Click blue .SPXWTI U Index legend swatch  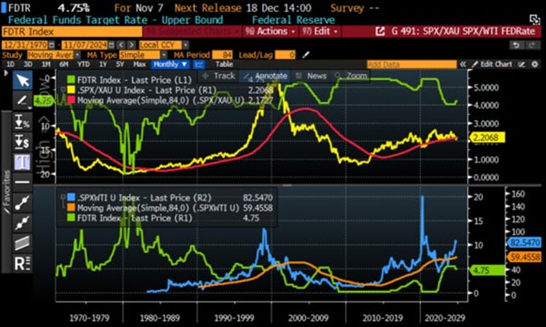click(x=71, y=197)
